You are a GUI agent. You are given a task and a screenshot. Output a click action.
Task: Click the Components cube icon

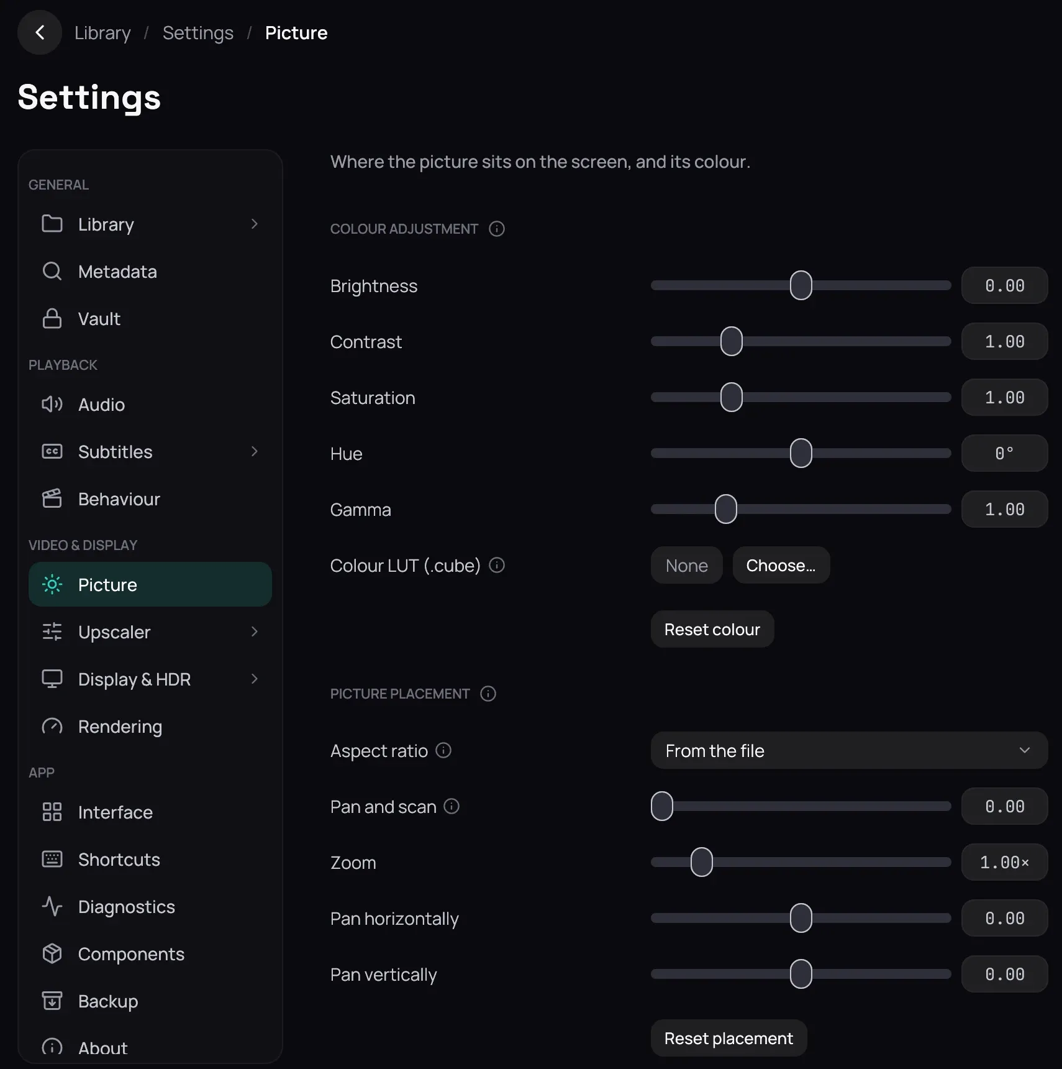click(x=52, y=953)
